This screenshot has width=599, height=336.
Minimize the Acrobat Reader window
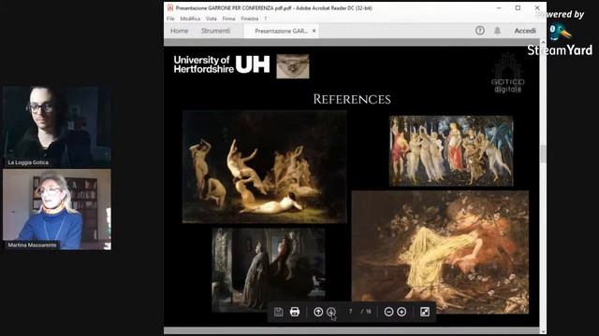point(499,7)
